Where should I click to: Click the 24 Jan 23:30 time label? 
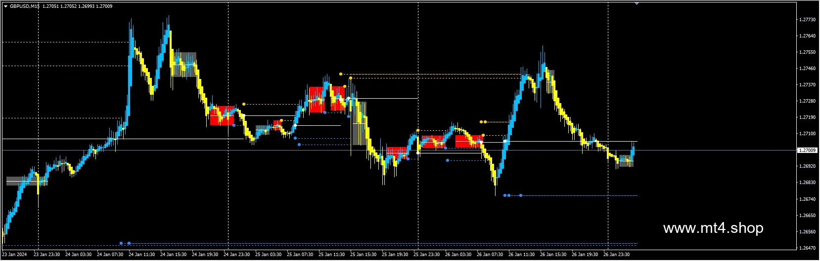[237, 255]
